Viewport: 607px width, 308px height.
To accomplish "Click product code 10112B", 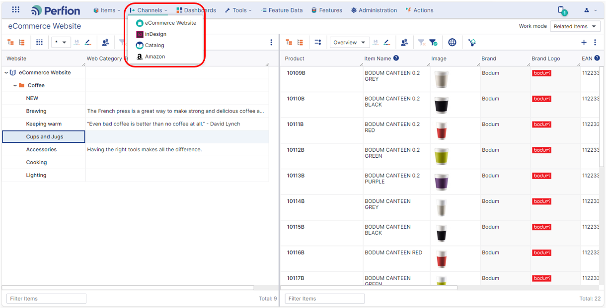I will tap(296, 150).
